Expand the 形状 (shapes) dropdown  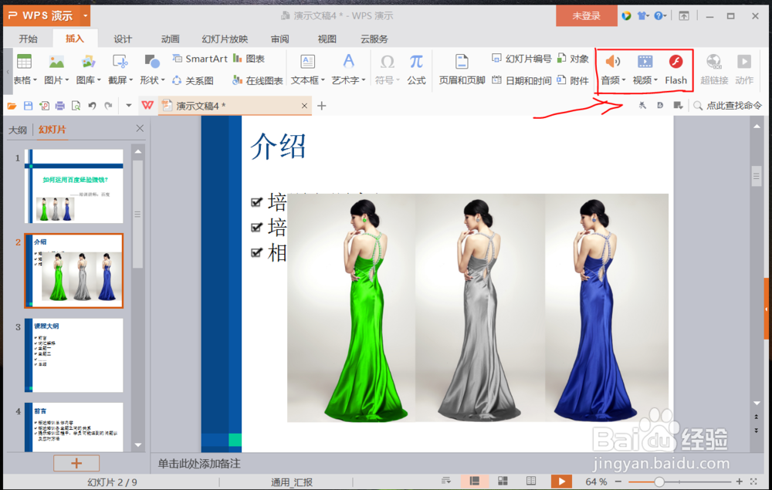coord(151,79)
